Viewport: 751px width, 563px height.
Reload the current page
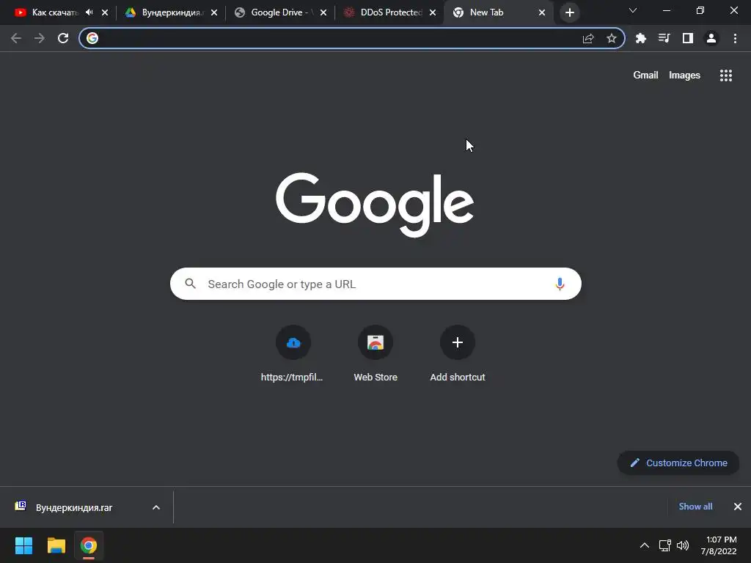point(63,38)
